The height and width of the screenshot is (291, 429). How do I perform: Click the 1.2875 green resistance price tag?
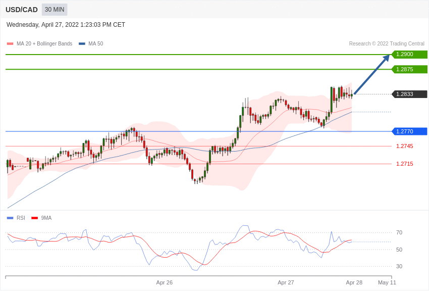[409, 69]
